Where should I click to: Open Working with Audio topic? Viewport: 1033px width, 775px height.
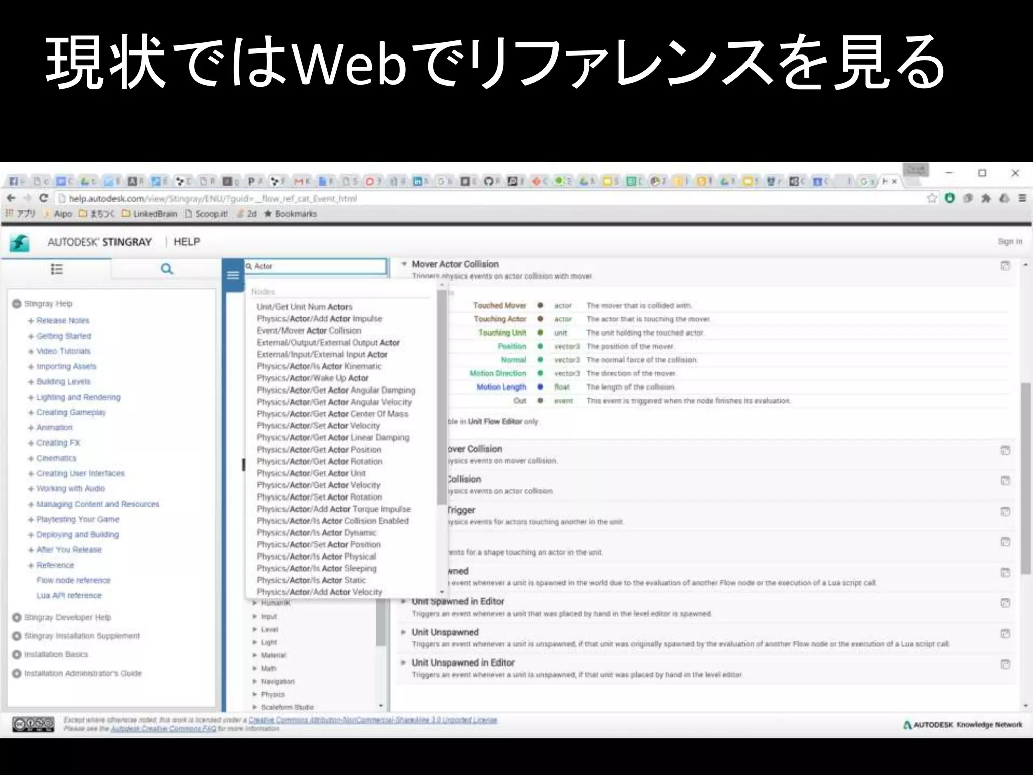tap(71, 488)
